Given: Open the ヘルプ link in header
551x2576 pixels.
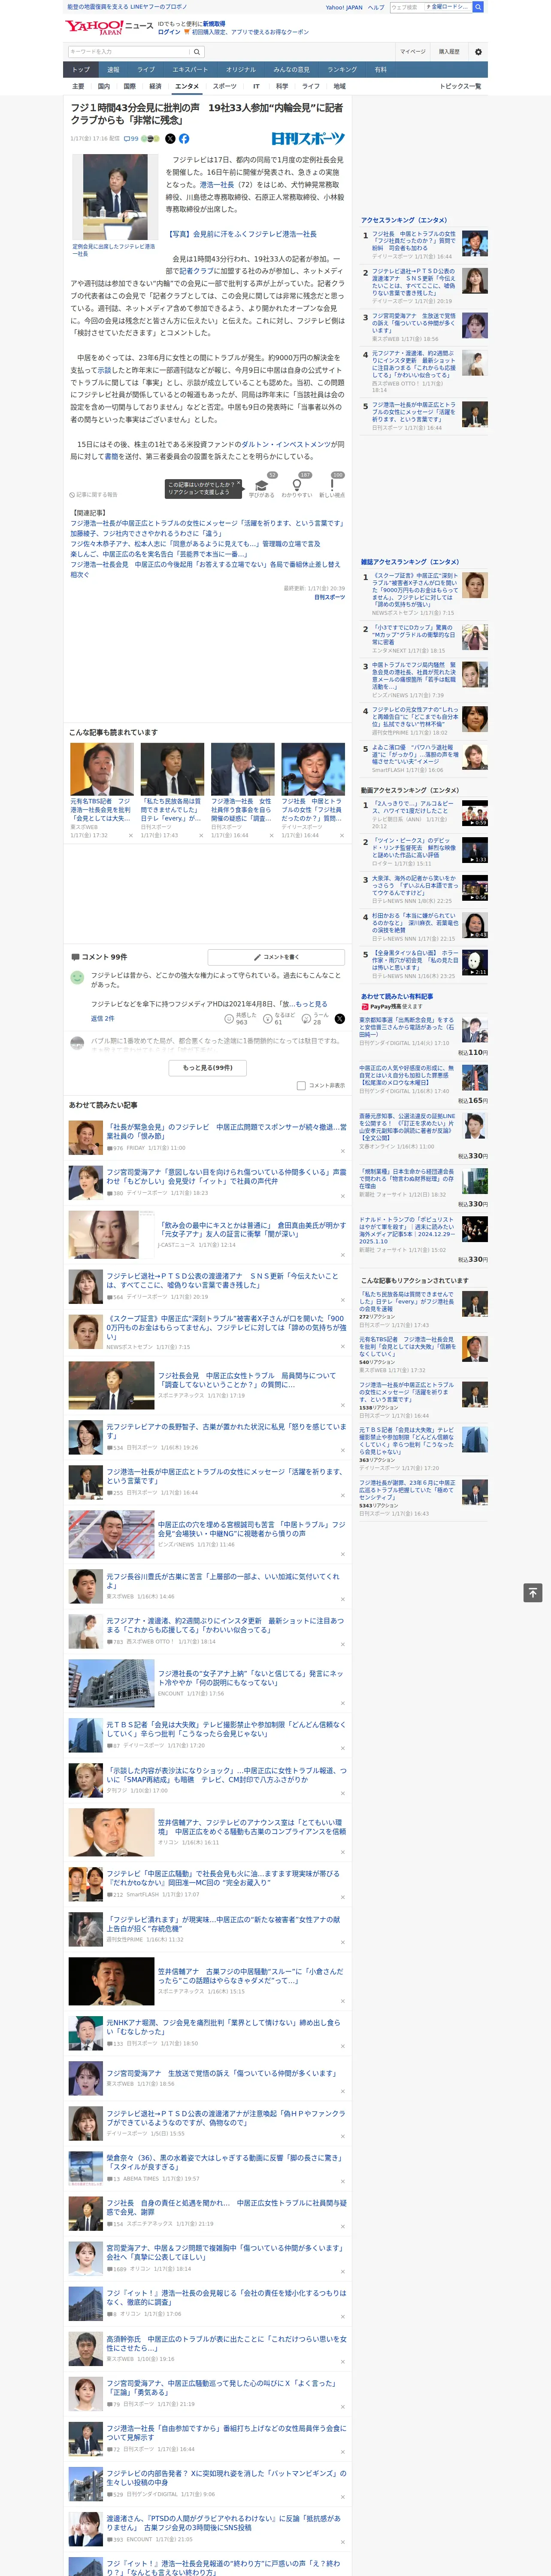Looking at the screenshot, I should pyautogui.click(x=376, y=7).
